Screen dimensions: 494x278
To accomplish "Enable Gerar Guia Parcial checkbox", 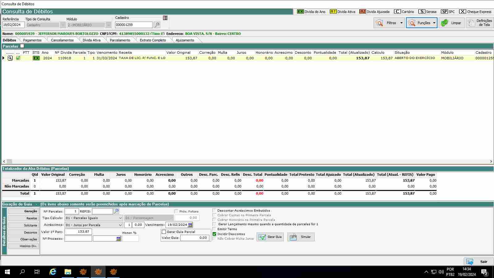I will tap(164, 232).
